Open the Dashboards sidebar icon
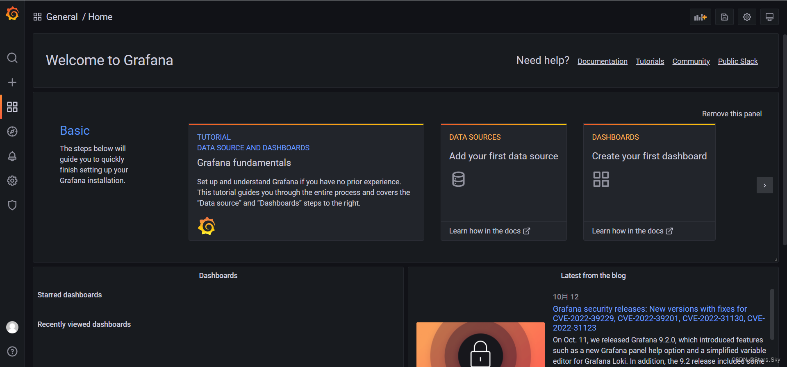Image resolution: width=787 pixels, height=367 pixels. [12, 107]
